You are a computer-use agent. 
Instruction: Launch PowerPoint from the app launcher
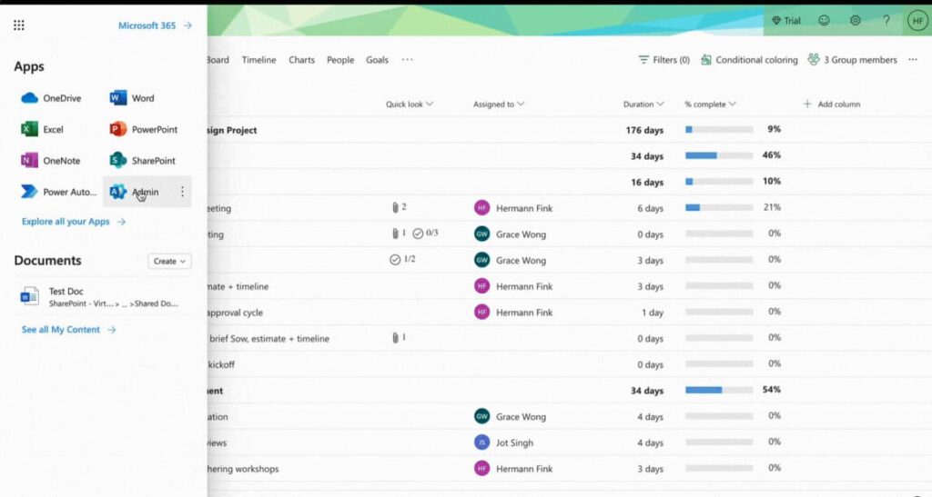(x=144, y=130)
